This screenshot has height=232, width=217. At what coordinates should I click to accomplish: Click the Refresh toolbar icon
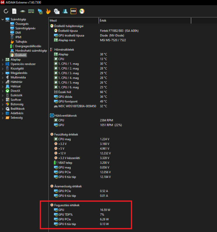pyautogui.click(x=6, y=11)
